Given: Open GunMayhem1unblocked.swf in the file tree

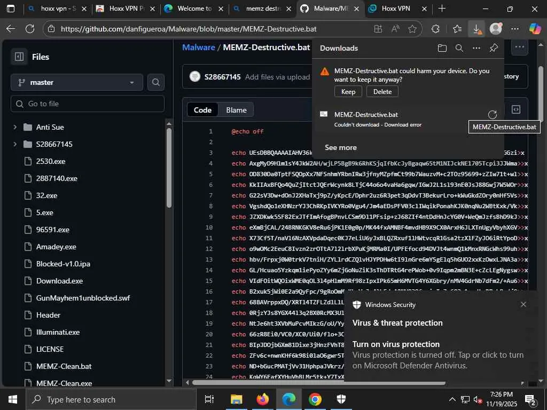Looking at the screenshot, I should click(83, 298).
